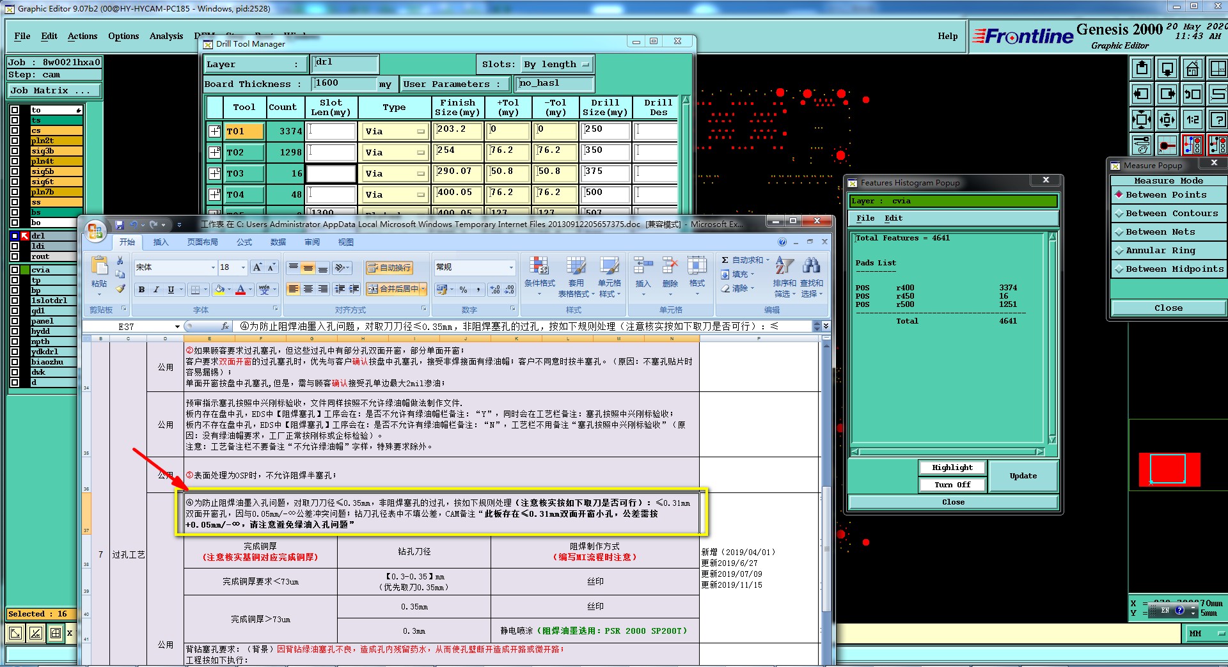The image size is (1228, 667).
Task: Click the zoom in icon with inward arrows
Action: coord(1142,120)
